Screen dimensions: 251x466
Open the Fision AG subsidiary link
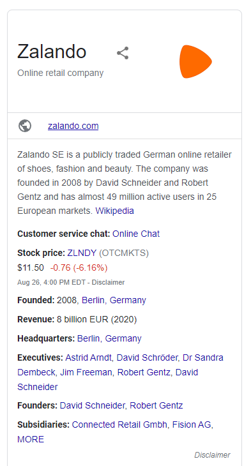[x=192, y=425]
